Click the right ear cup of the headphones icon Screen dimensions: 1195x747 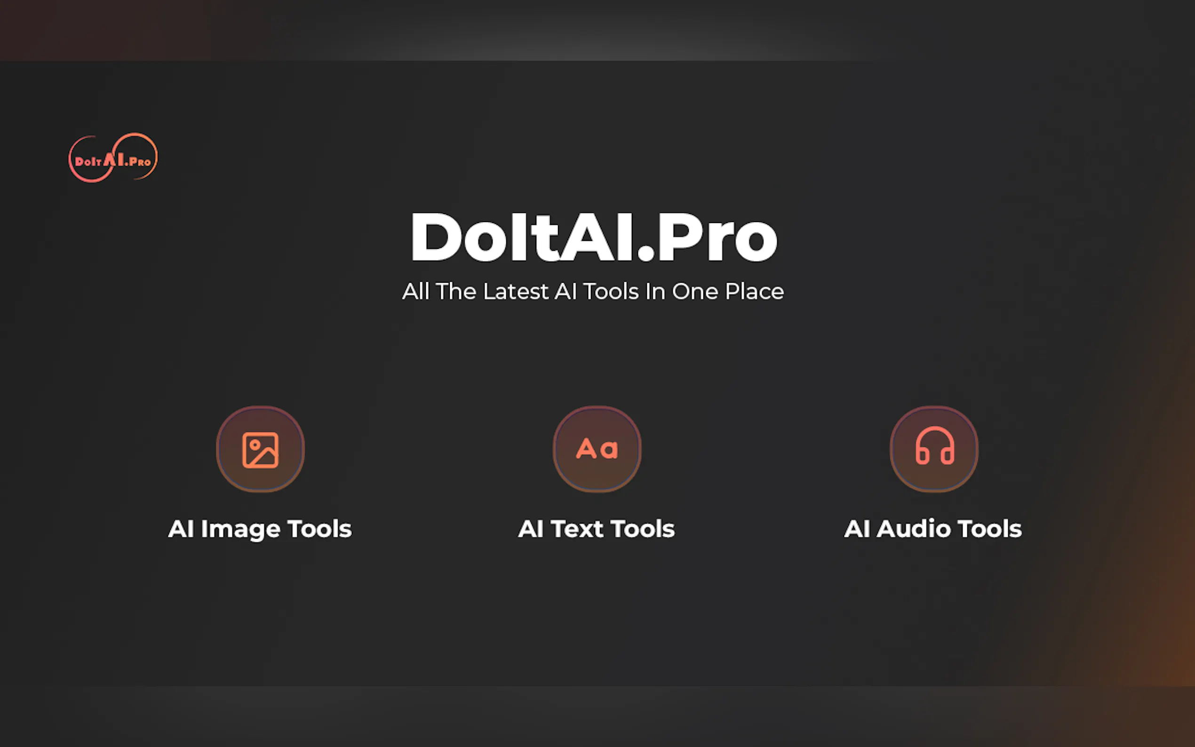point(947,455)
